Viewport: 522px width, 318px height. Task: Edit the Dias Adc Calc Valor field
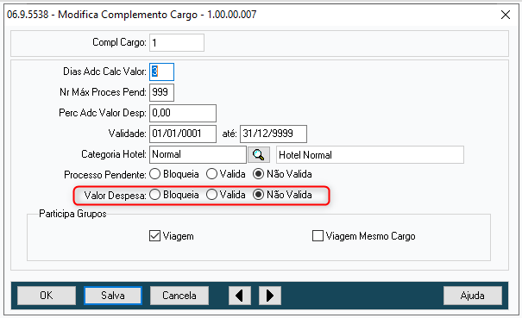point(162,72)
